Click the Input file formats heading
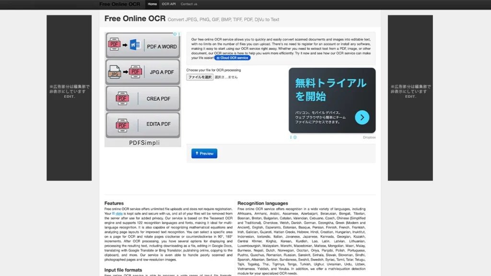491x276 pixels. click(x=123, y=270)
